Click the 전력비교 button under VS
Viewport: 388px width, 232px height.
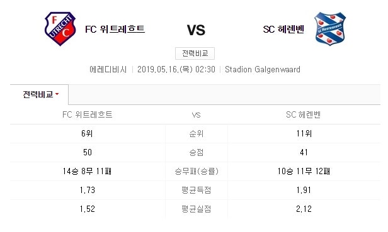(x=195, y=53)
